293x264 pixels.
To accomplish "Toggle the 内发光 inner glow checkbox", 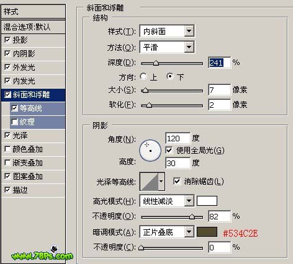I will 7,81.
